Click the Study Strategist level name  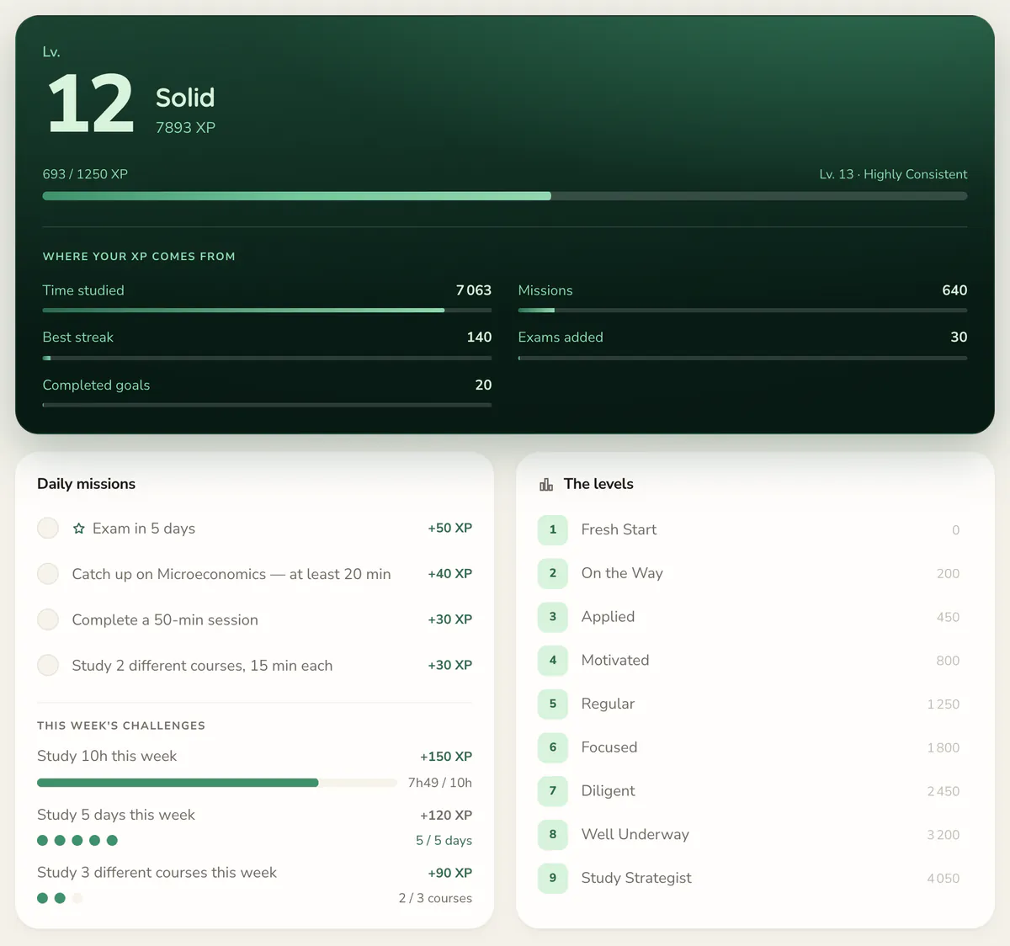coord(636,878)
